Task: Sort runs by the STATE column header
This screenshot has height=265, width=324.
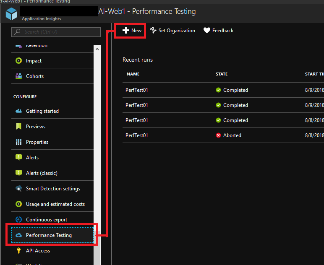Action: click(x=222, y=74)
